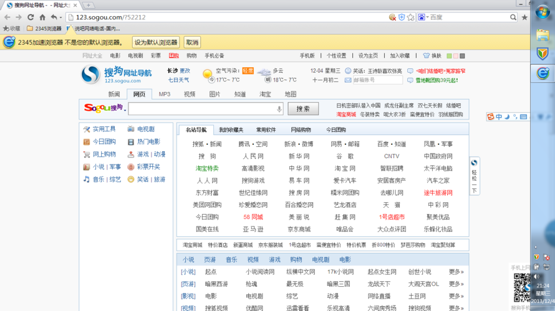Pick the green skin color swatch
The height and width of the screenshot is (311, 555).
tap(449, 56)
